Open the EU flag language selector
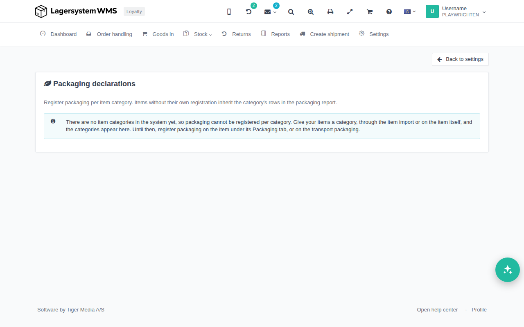The image size is (524, 327). 410,11
